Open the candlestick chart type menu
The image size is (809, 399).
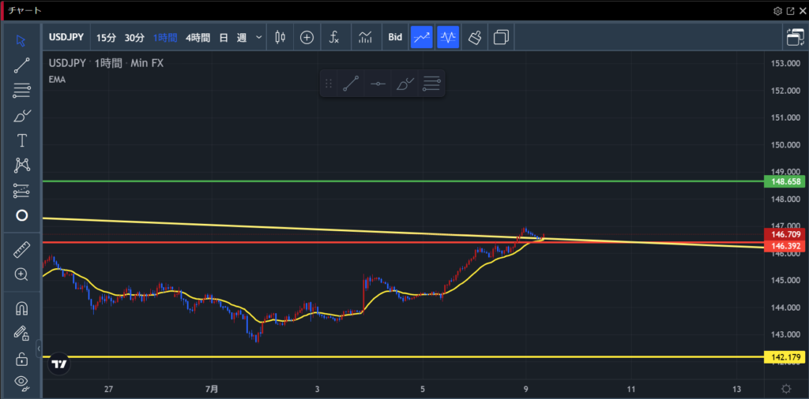tap(280, 37)
